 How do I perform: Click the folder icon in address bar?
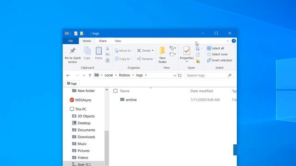[97, 75]
